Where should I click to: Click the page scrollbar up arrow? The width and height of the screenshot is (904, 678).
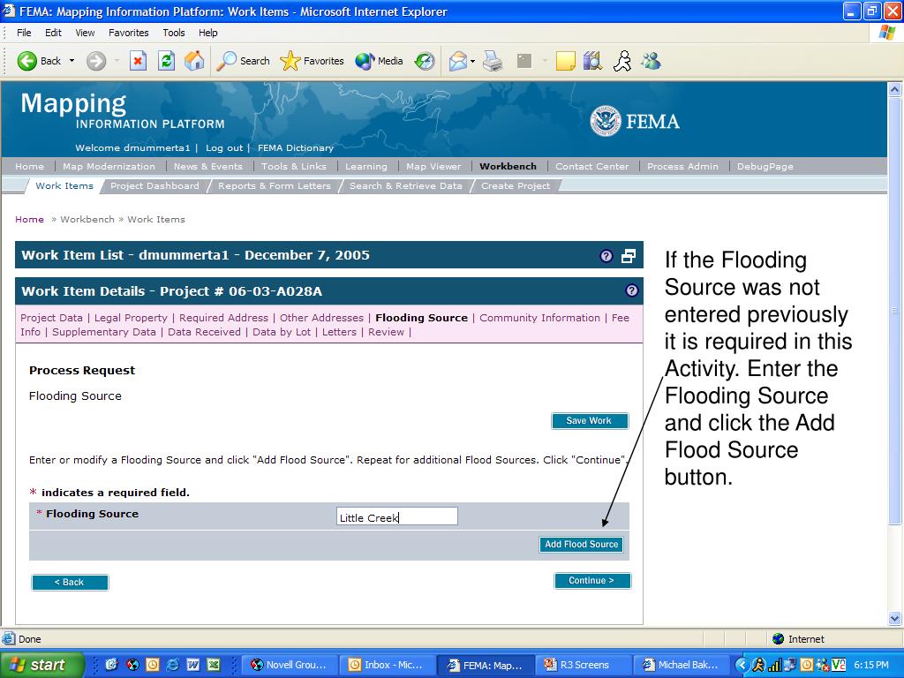click(894, 89)
